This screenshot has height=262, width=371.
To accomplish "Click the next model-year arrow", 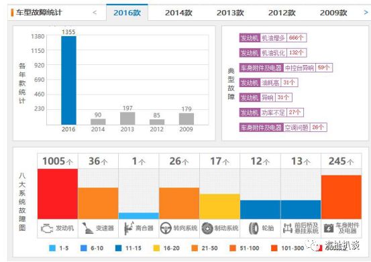I will [366, 12].
